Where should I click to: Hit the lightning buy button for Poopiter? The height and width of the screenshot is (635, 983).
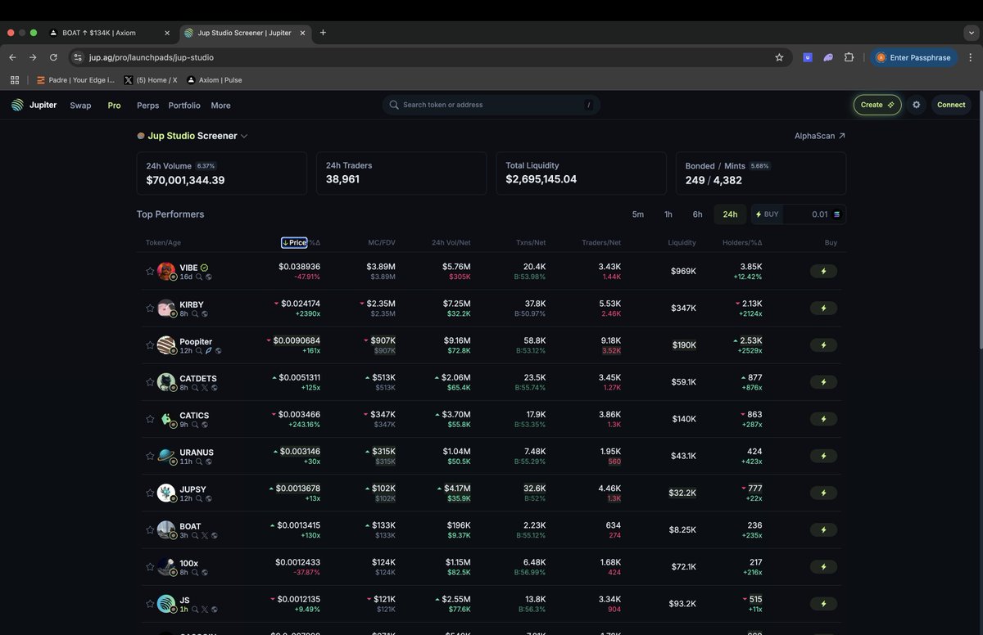pyautogui.click(x=823, y=345)
